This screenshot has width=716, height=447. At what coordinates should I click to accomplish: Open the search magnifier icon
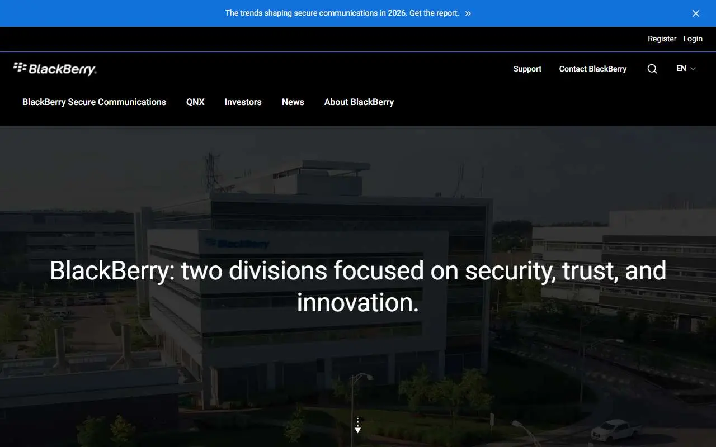point(652,69)
